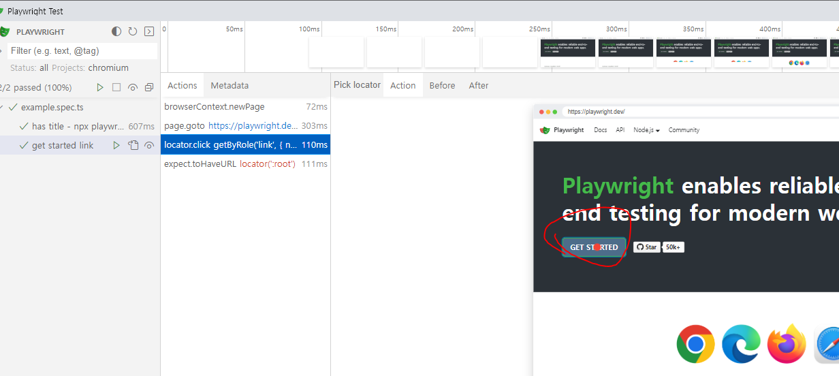Viewport: 839px width, 376px height.
Task: Click the Firefox browser logo
Action: coord(787,344)
